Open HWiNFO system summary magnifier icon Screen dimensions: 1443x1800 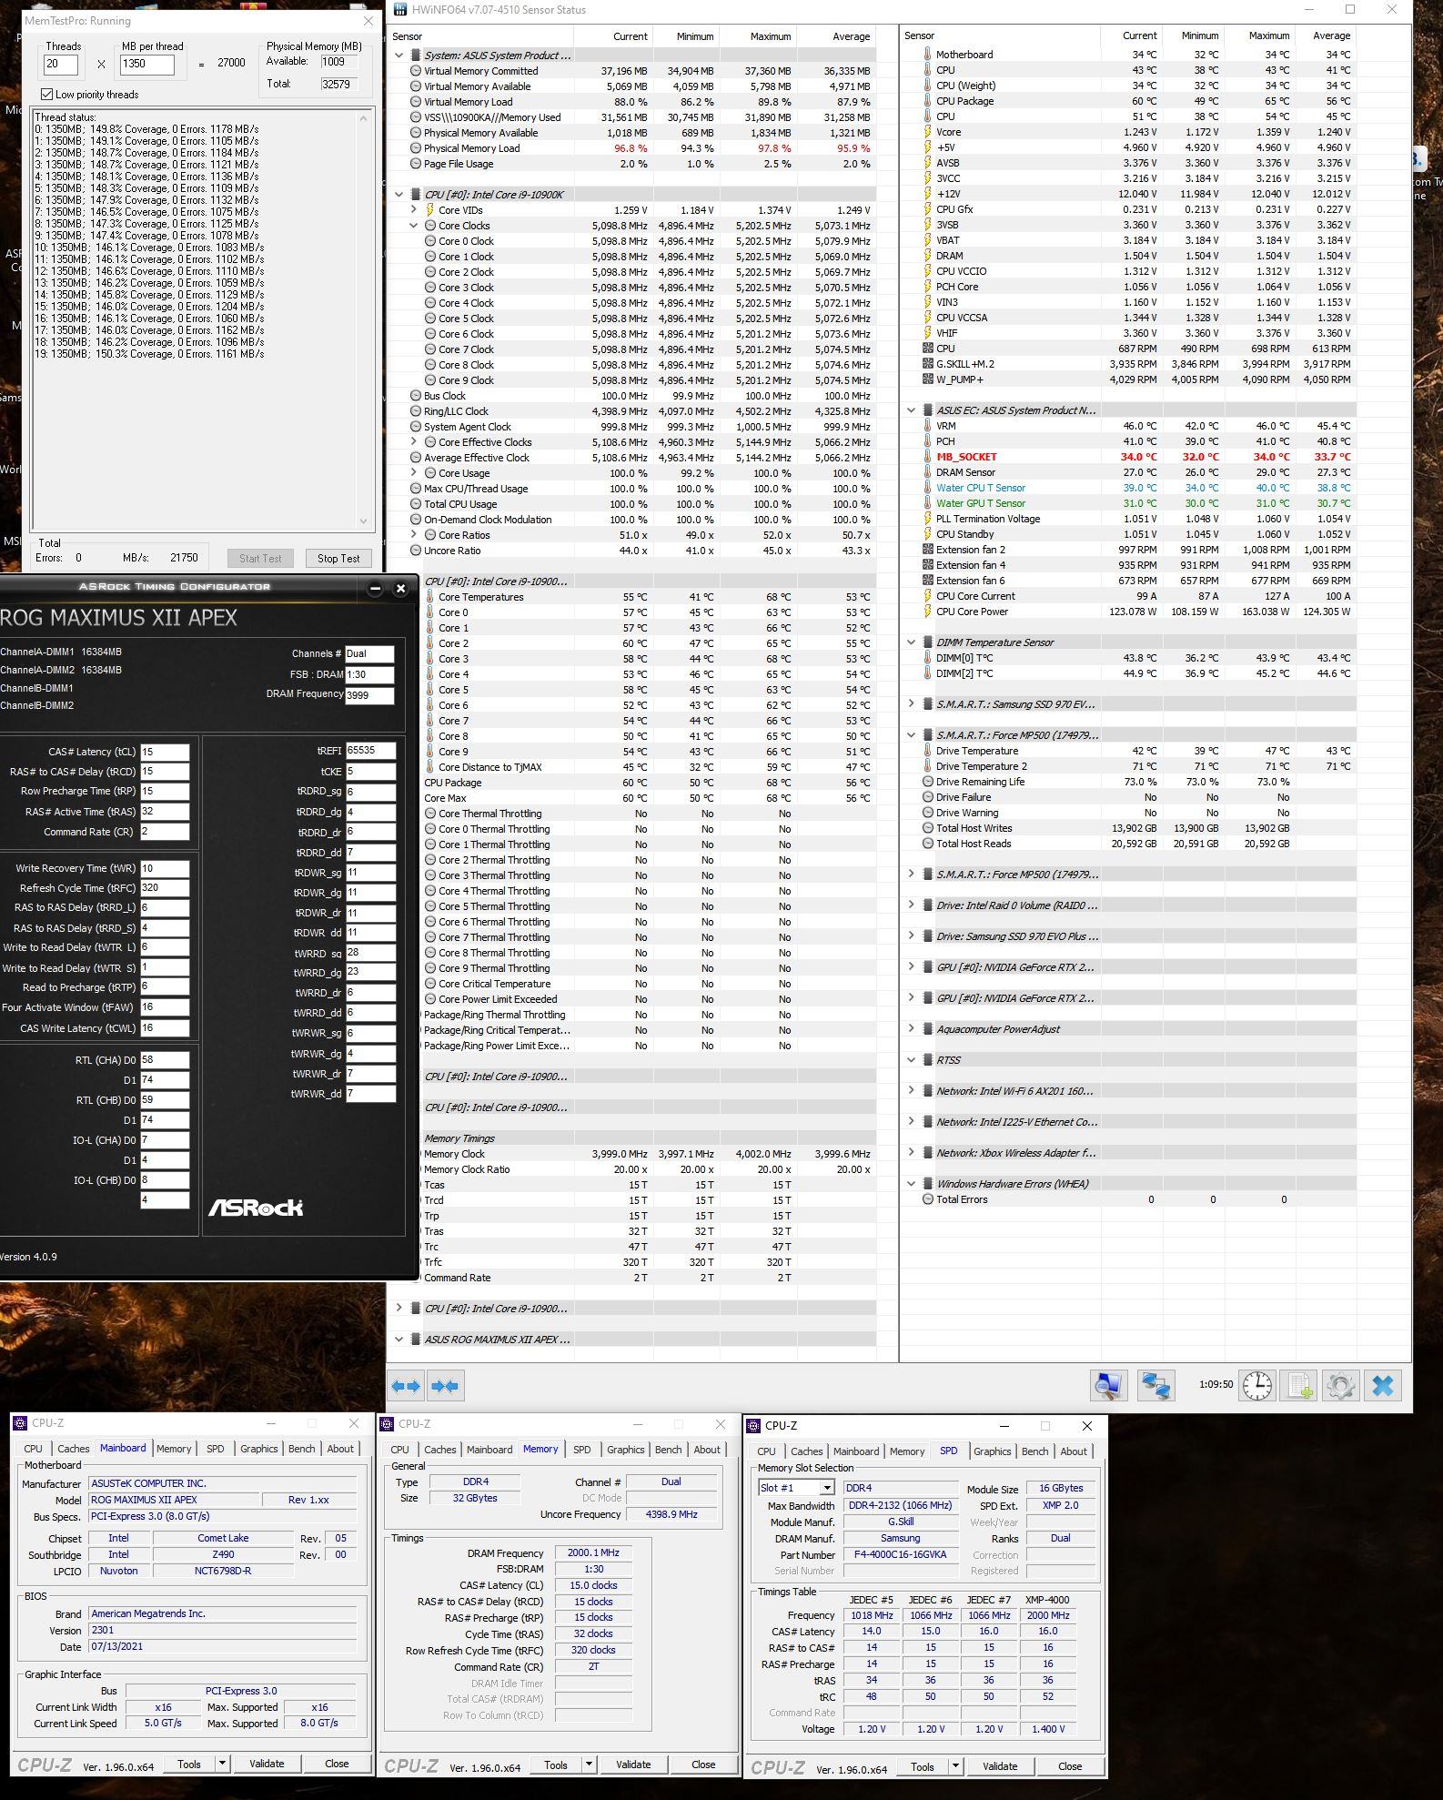click(1108, 1385)
